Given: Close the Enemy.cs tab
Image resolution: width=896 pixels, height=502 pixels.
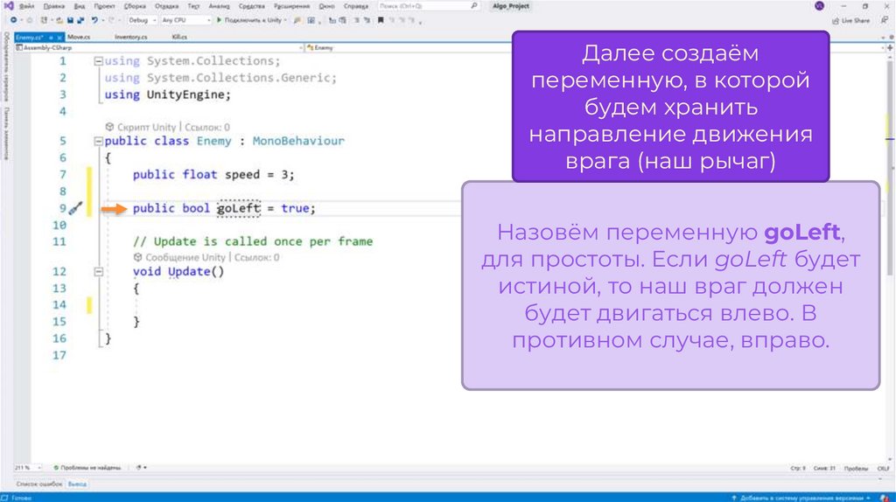Looking at the screenshot, I should 59,37.
